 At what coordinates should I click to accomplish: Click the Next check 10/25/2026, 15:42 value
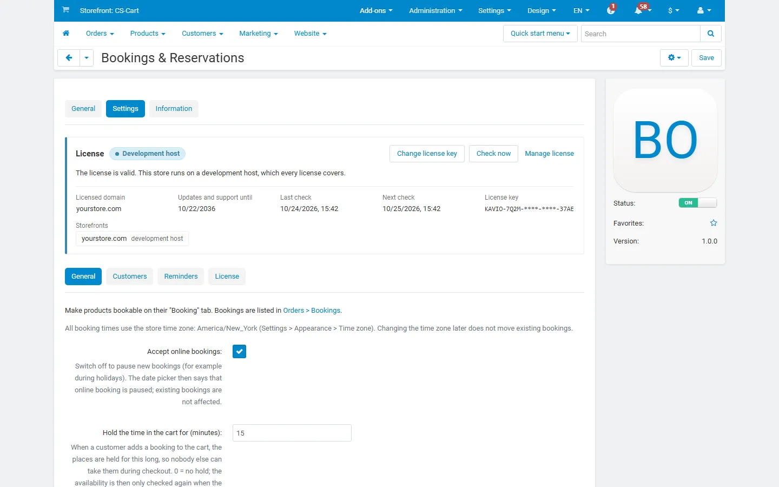point(411,209)
